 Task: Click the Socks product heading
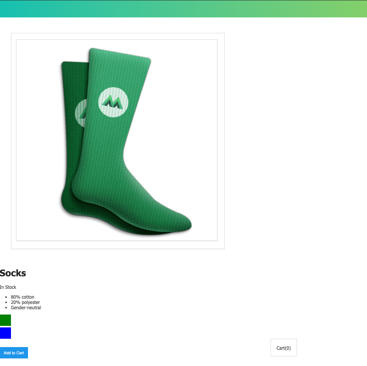pyautogui.click(x=13, y=273)
